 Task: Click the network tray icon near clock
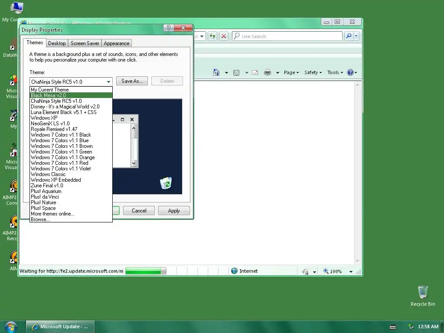pos(411,326)
